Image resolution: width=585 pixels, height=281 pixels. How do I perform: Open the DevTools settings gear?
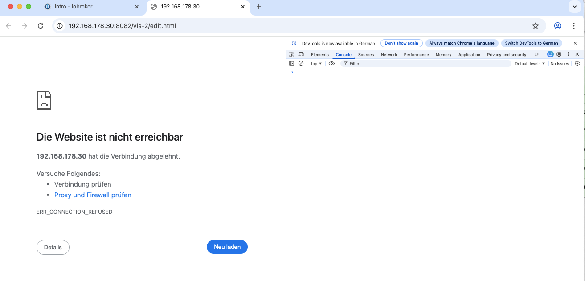(559, 54)
